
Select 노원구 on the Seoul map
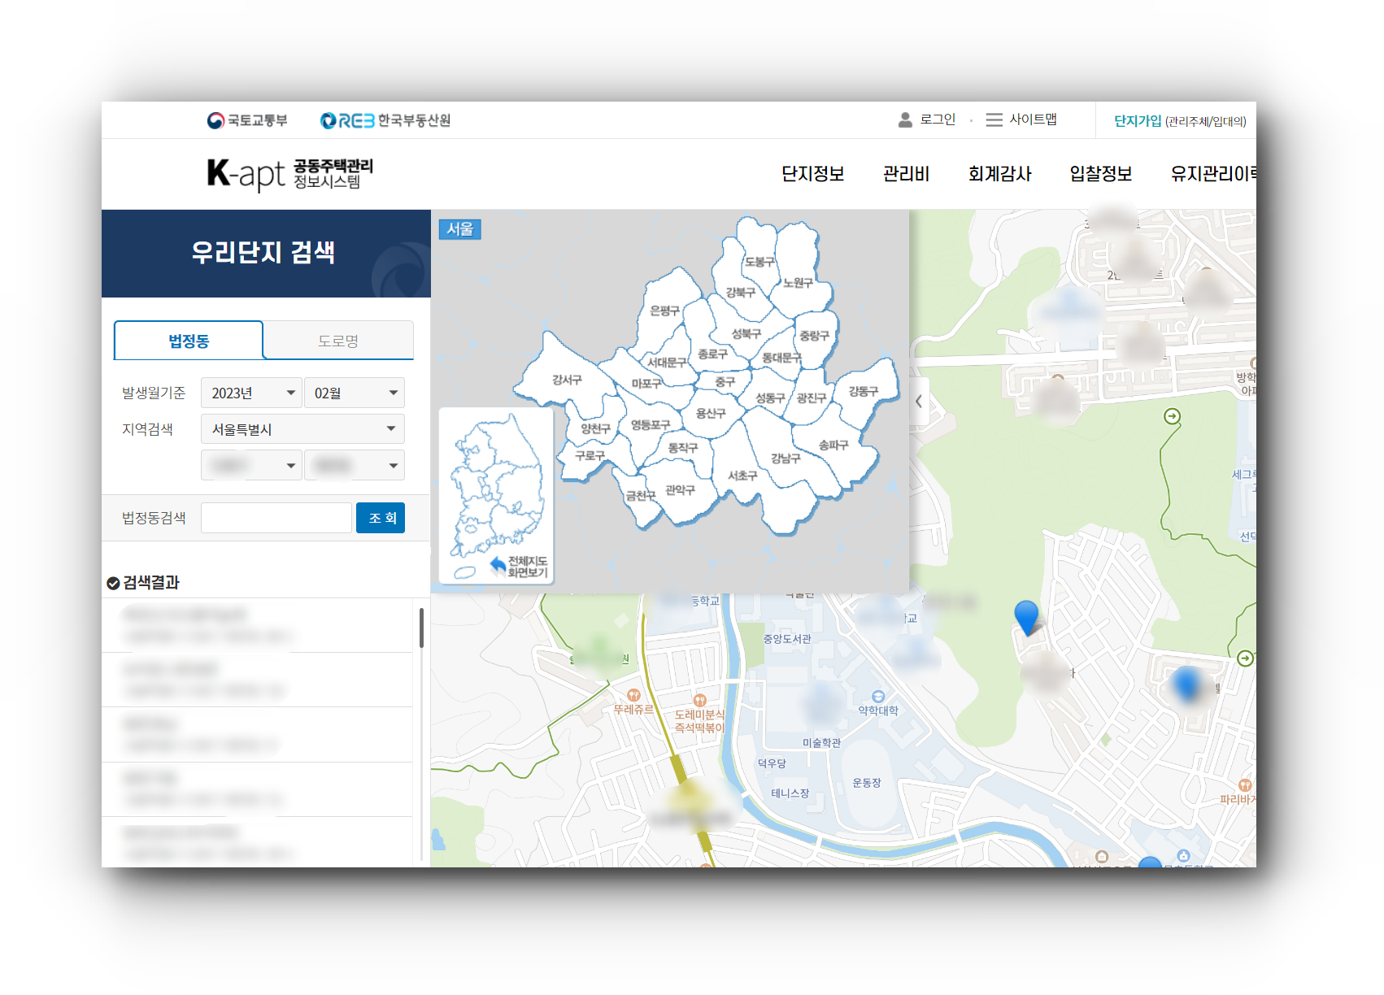[798, 283]
